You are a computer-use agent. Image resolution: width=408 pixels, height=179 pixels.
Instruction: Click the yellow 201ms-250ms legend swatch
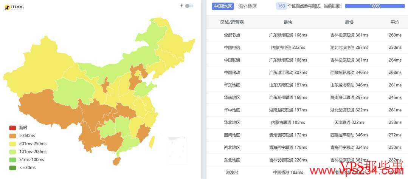13,144
